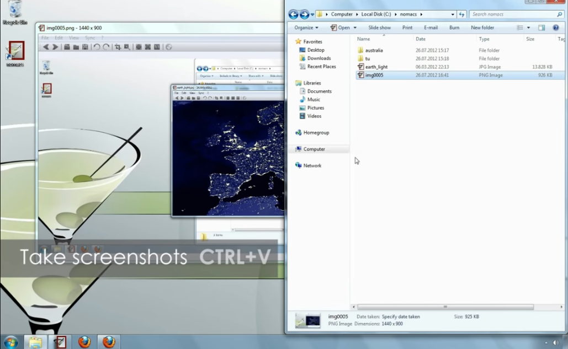Rotate counter-clockwise in nomacs toolbar
This screenshot has height=349, width=568.
[97, 47]
